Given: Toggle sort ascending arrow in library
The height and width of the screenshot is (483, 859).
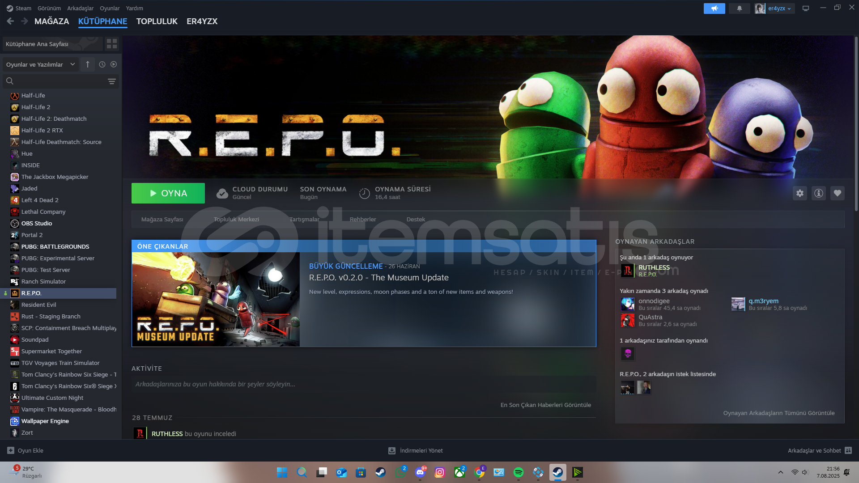Looking at the screenshot, I should pyautogui.click(x=88, y=64).
